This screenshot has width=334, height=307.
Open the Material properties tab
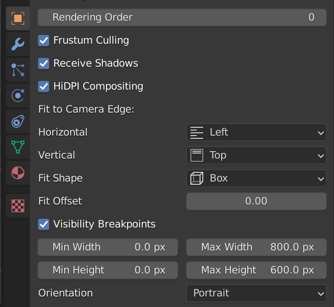[x=18, y=173]
